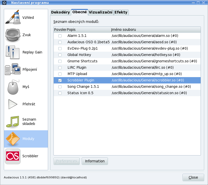Select the Přehrát play triangle icon
The height and width of the screenshot is (185, 208).
coord(13,104)
